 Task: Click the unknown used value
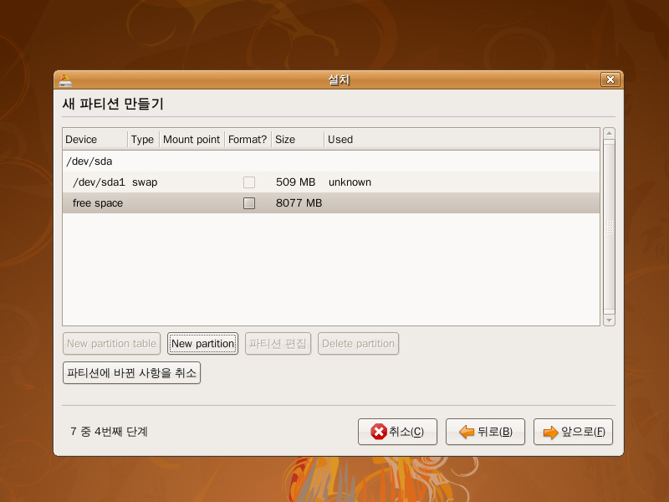pyautogui.click(x=350, y=182)
